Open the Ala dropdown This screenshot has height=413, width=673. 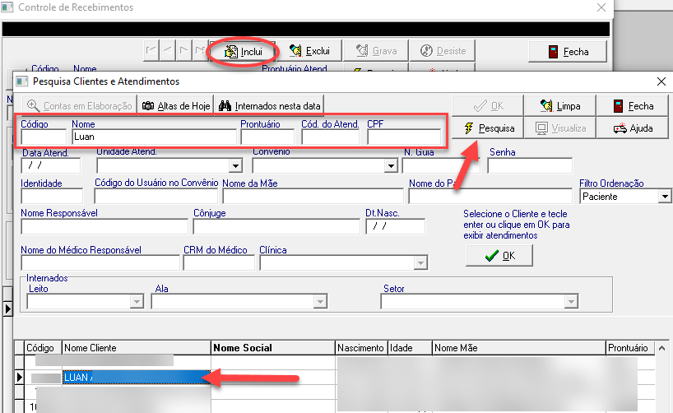point(320,302)
